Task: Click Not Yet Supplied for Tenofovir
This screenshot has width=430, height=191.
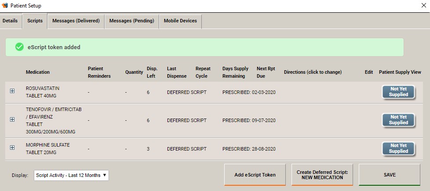Action: tap(398, 120)
